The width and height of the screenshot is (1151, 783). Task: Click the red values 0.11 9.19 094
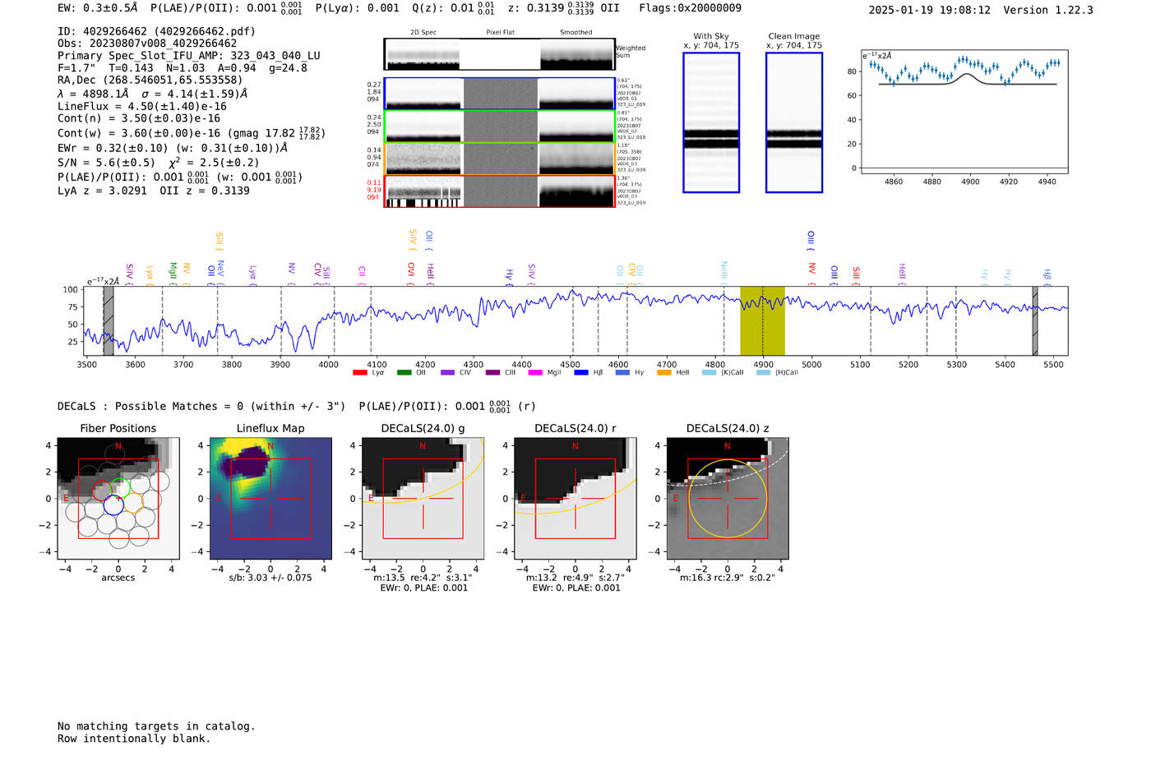(374, 190)
